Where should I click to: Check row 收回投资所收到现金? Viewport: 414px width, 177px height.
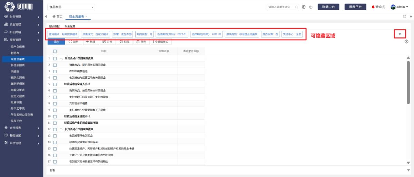tap(55, 136)
